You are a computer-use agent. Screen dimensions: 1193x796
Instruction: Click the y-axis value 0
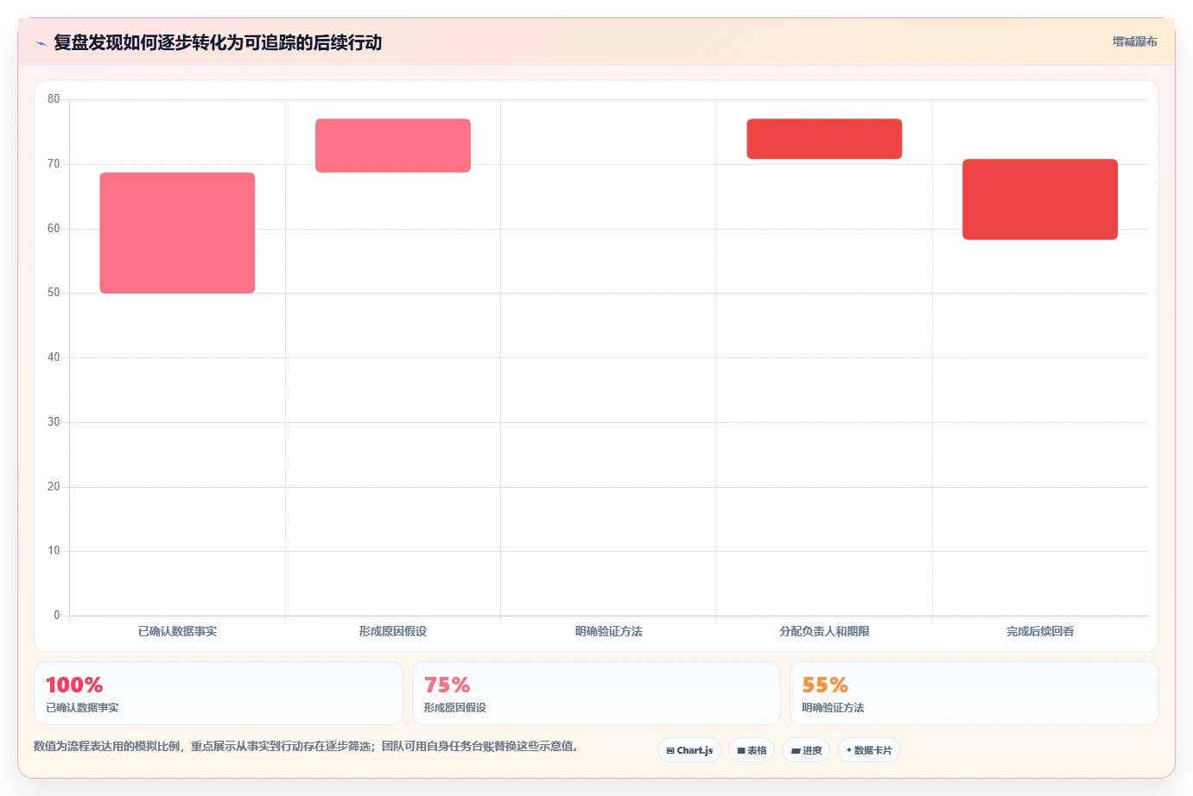click(57, 616)
